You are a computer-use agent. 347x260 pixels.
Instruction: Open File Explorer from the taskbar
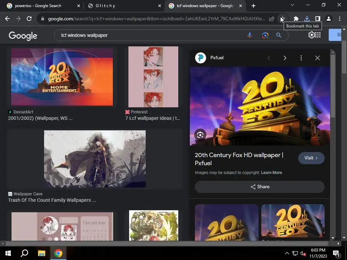coord(41,253)
